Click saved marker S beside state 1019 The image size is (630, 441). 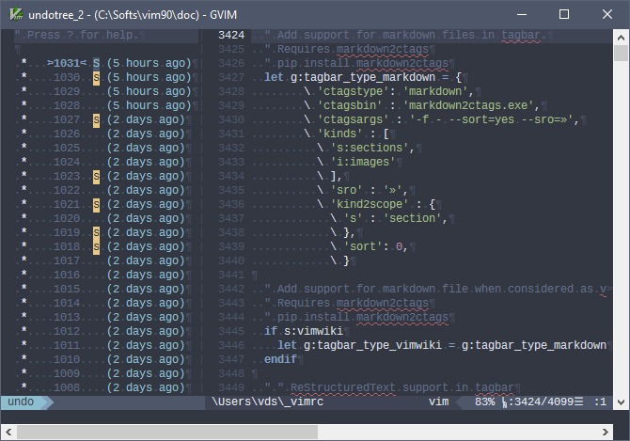(x=97, y=232)
